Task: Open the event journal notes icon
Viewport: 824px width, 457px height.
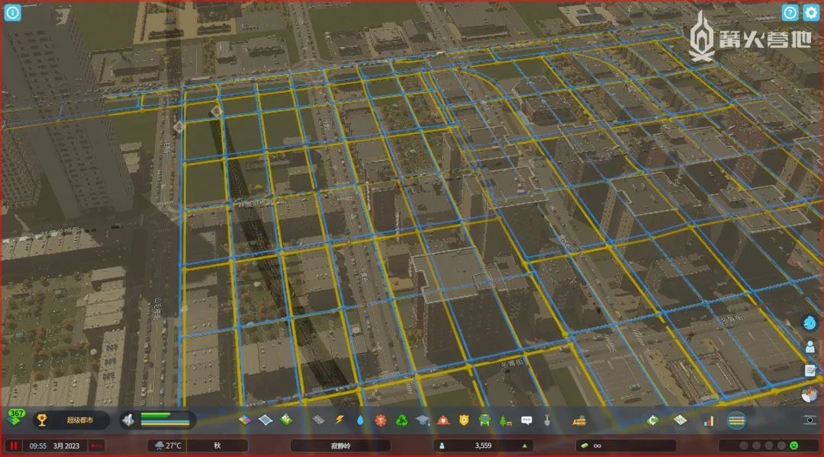Action: (810, 370)
